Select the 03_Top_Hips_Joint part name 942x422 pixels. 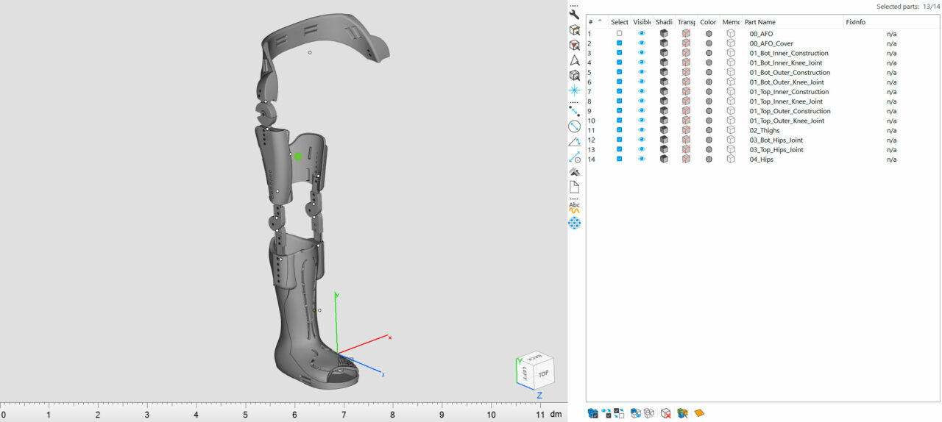tap(776, 149)
